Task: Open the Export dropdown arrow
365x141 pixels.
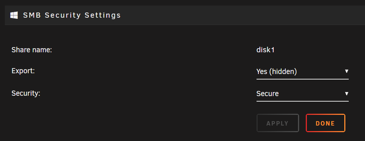Action: [346, 71]
